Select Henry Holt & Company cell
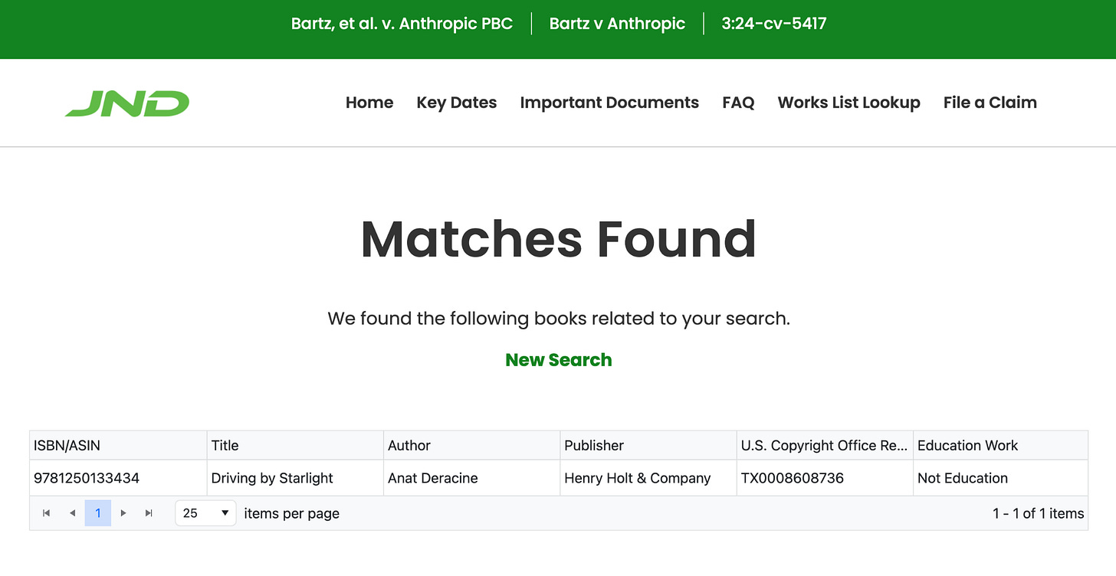Viewport: 1116px width, 576px height. 648,478
